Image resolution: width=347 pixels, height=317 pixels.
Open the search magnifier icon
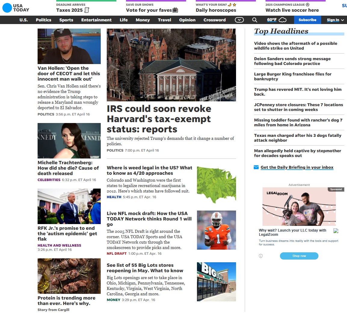[x=254, y=20]
